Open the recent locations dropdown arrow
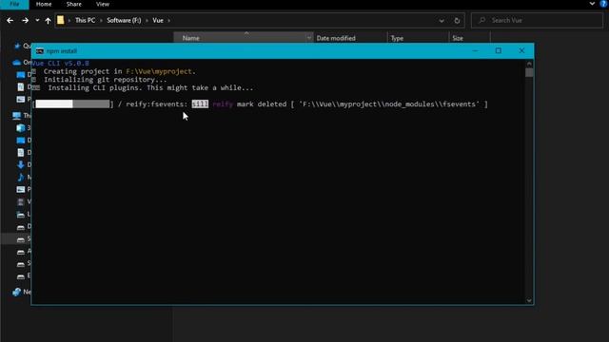The width and height of the screenshot is (609, 342). pos(37,20)
